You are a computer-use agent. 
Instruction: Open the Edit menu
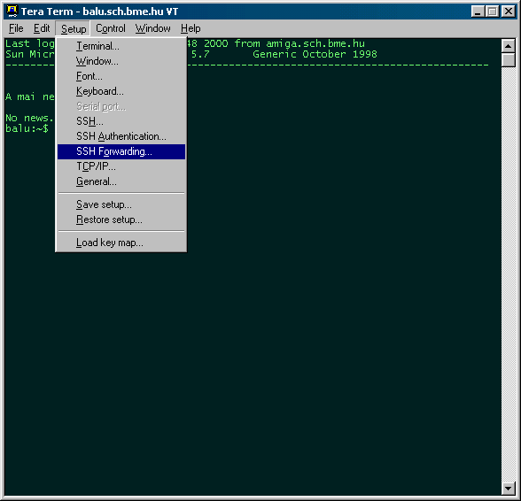coord(42,28)
